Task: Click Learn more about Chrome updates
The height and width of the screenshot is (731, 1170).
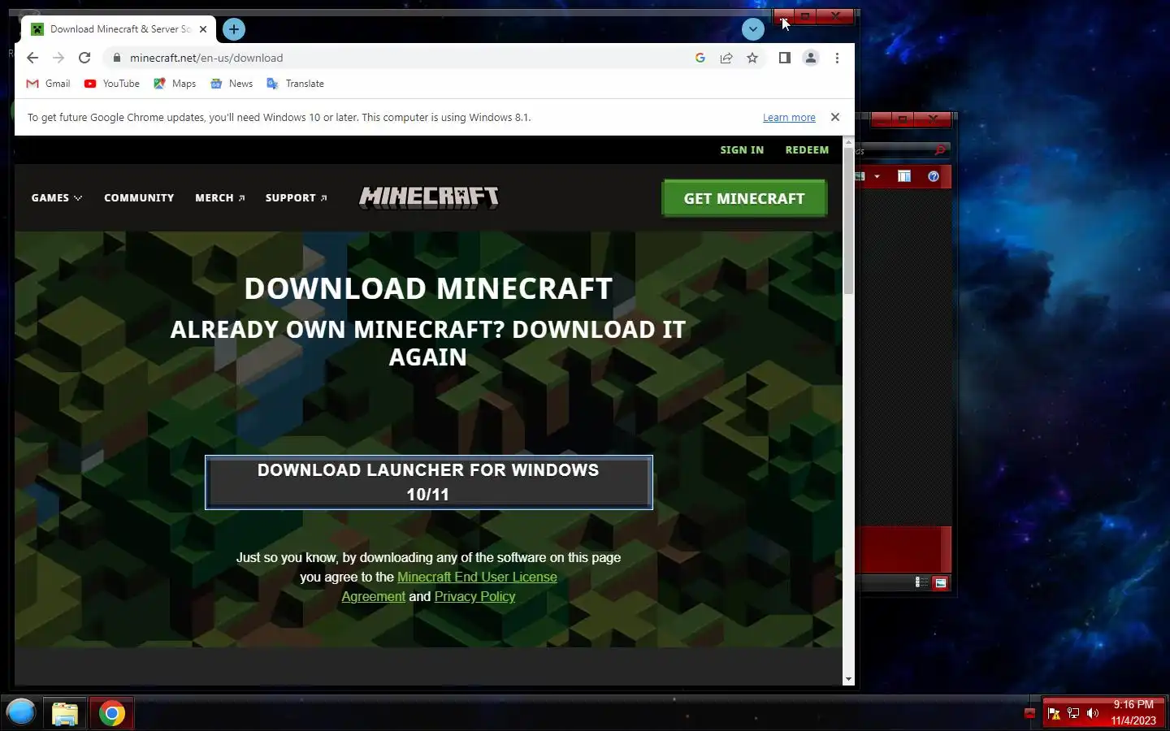Action: coord(789,118)
